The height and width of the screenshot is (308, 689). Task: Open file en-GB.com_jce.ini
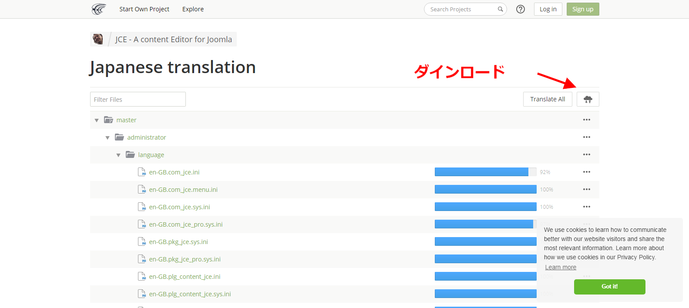pos(174,172)
